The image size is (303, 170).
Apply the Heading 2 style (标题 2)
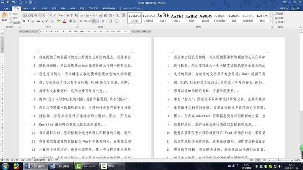tap(177, 17)
